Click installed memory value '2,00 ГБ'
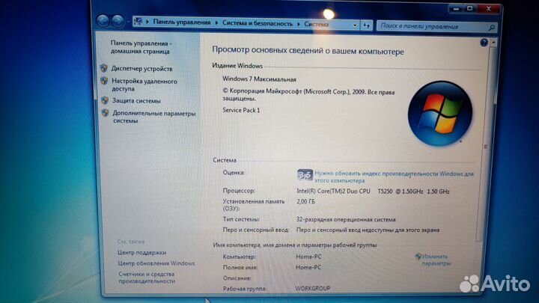This screenshot has width=539, height=303. (x=305, y=202)
